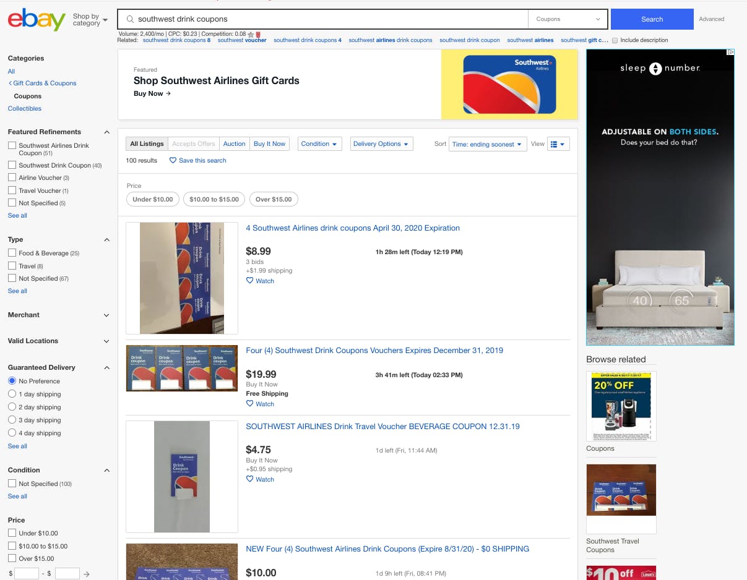Switch to the Auction listings tab
Screen dimensions: 747x580
click(235, 143)
